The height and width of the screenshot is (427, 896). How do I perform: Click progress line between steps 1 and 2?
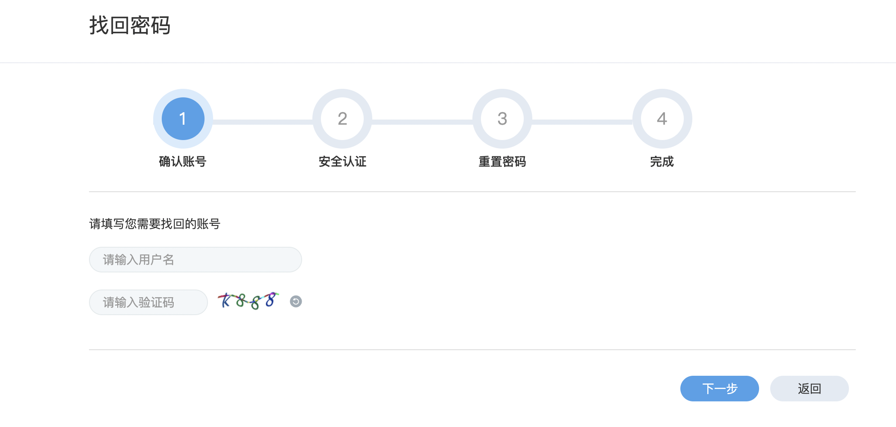263,122
